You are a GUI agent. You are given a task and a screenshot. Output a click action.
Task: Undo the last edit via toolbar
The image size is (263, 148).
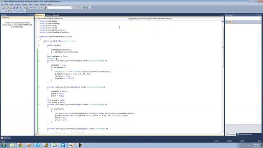point(31,7)
